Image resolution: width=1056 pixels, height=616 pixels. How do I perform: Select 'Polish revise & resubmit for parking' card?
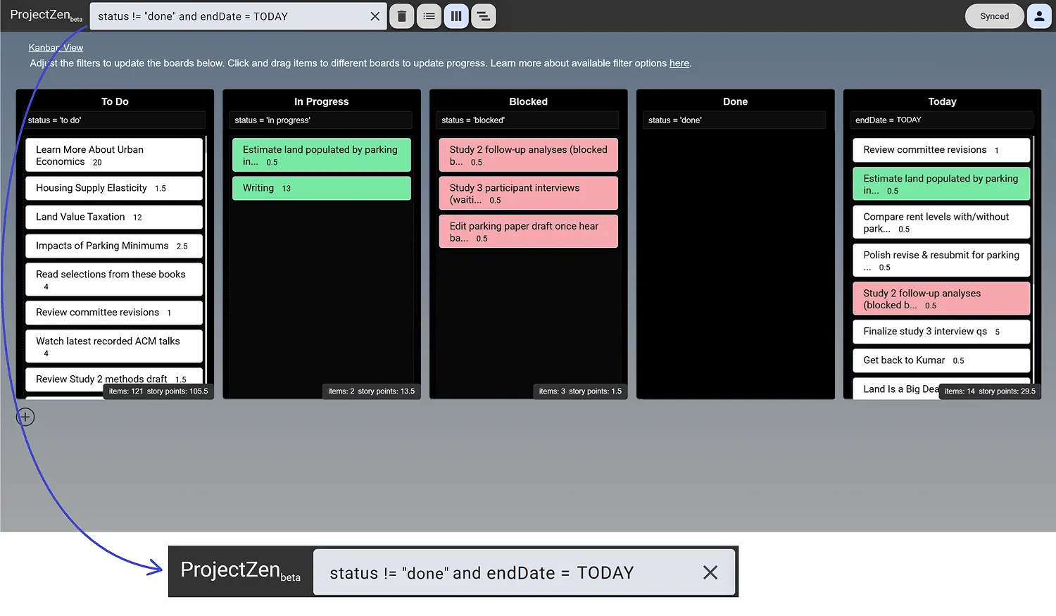(x=941, y=260)
